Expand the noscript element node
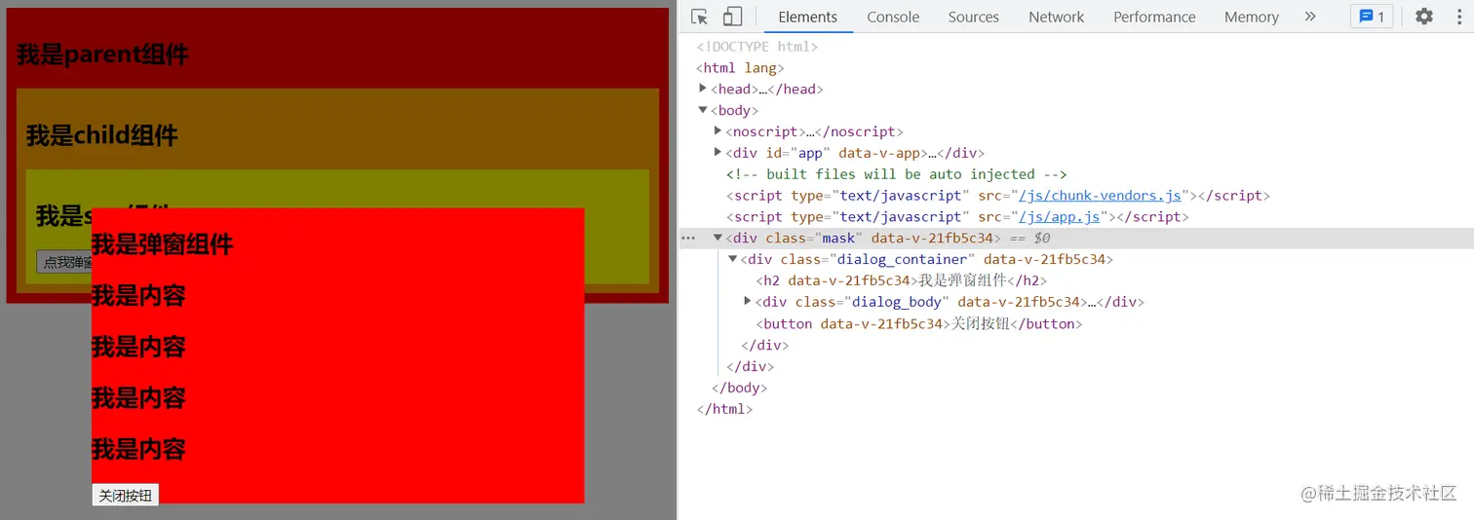Image resolution: width=1474 pixels, height=520 pixels. (x=718, y=131)
